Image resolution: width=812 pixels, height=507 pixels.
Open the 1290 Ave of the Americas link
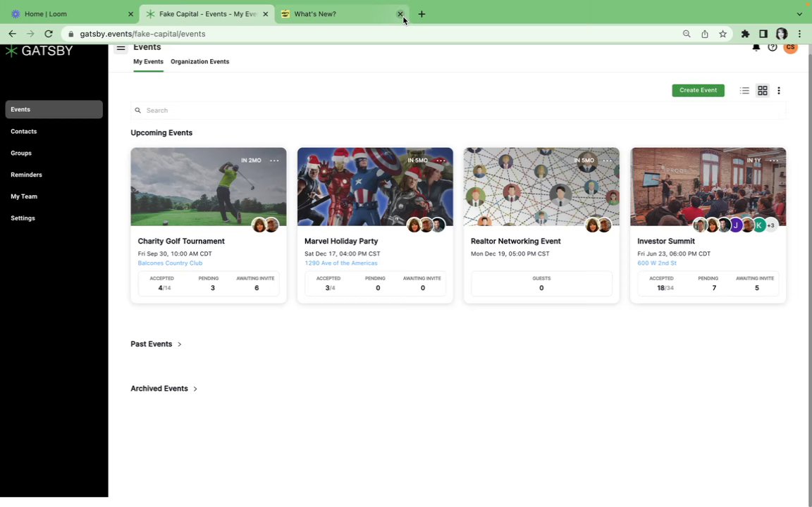point(340,263)
